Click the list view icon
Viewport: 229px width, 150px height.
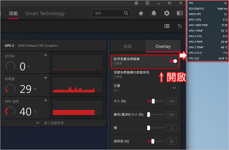(167, 26)
